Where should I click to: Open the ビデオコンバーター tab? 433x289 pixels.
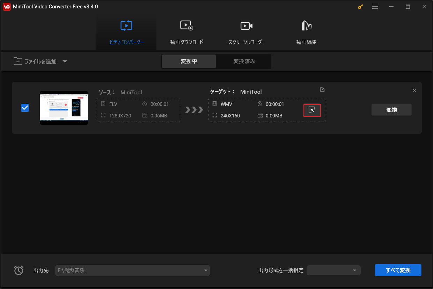tap(126, 32)
